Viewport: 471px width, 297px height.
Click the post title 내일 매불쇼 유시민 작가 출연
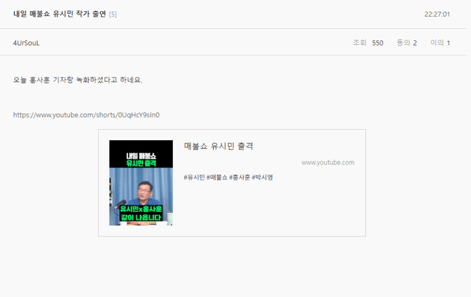coord(59,14)
